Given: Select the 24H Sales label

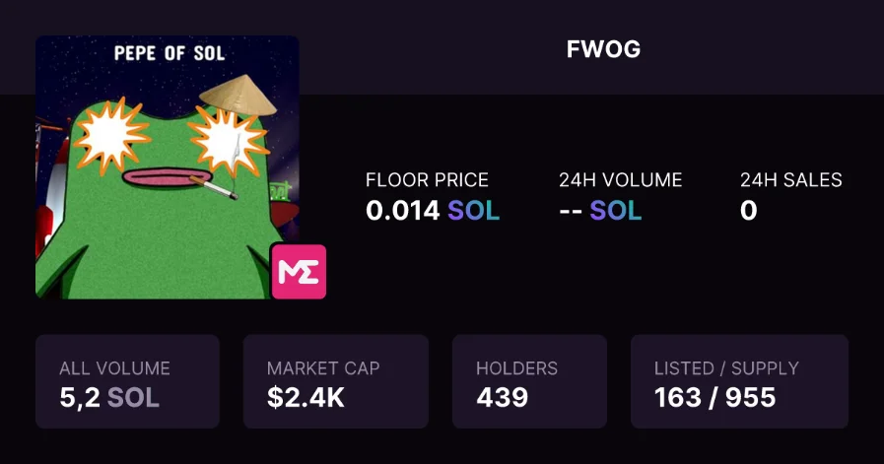Looking at the screenshot, I should point(791,180).
